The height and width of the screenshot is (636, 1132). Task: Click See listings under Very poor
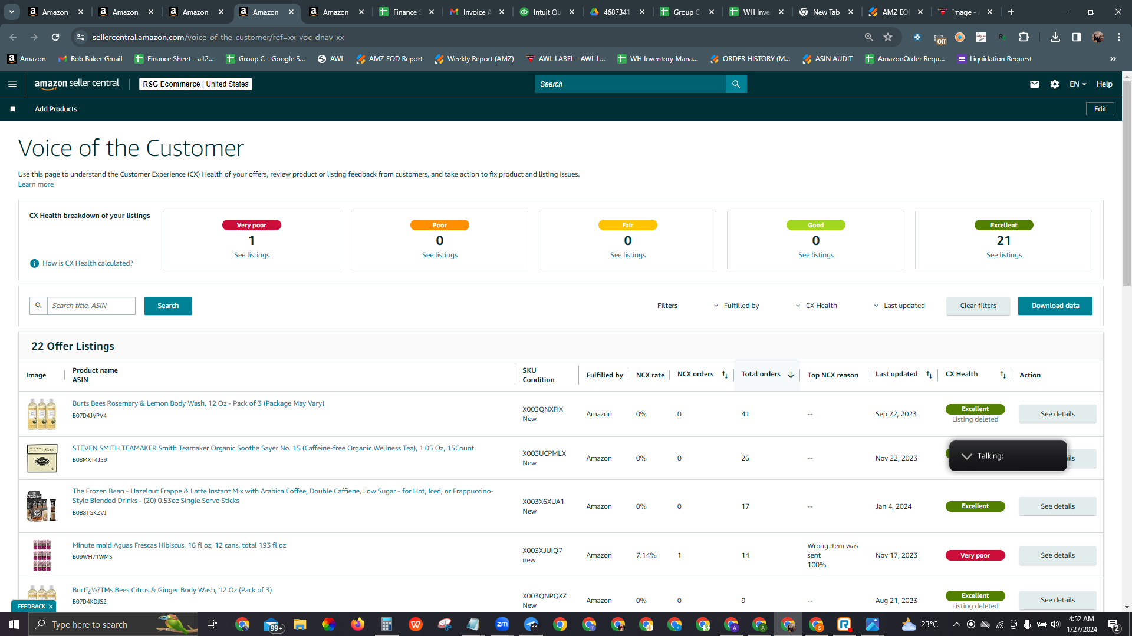pyautogui.click(x=252, y=255)
